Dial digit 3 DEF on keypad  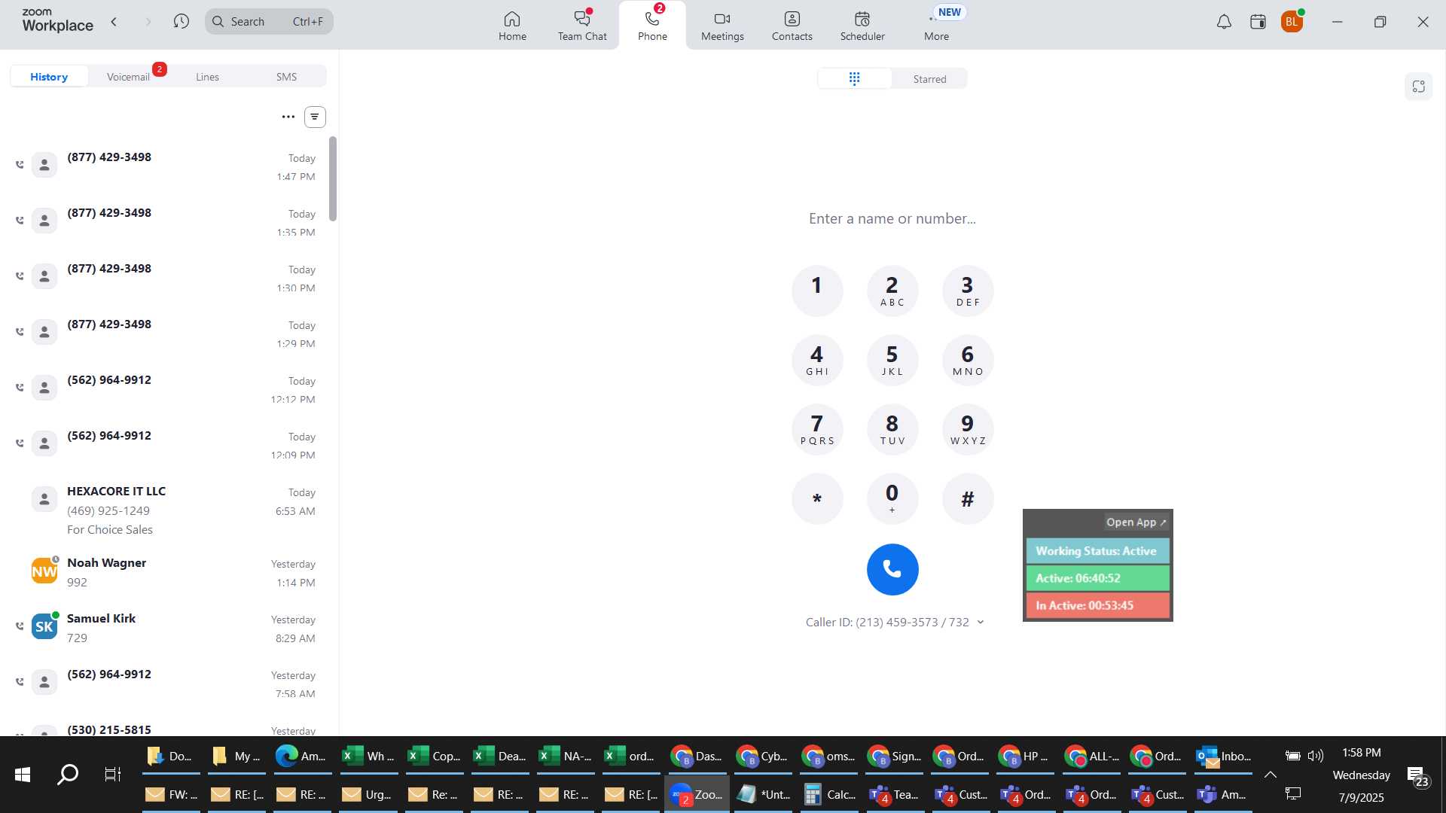pos(968,291)
